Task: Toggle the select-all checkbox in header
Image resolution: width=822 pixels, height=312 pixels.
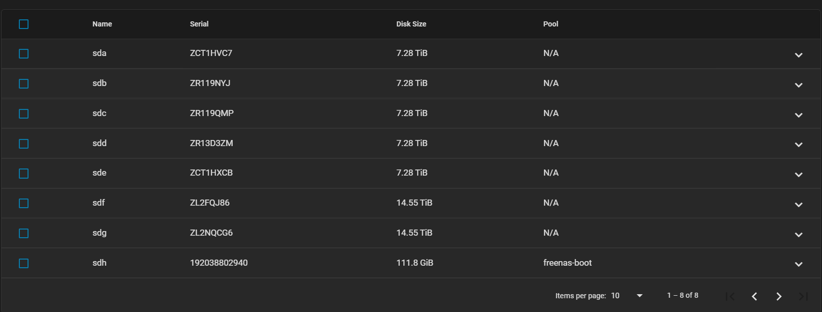Action: [23, 24]
